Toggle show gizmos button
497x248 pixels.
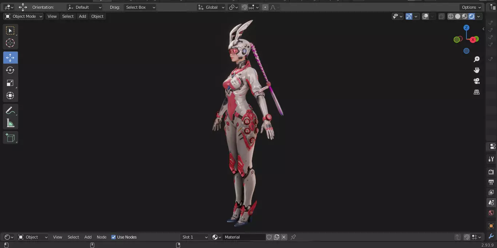(409, 16)
